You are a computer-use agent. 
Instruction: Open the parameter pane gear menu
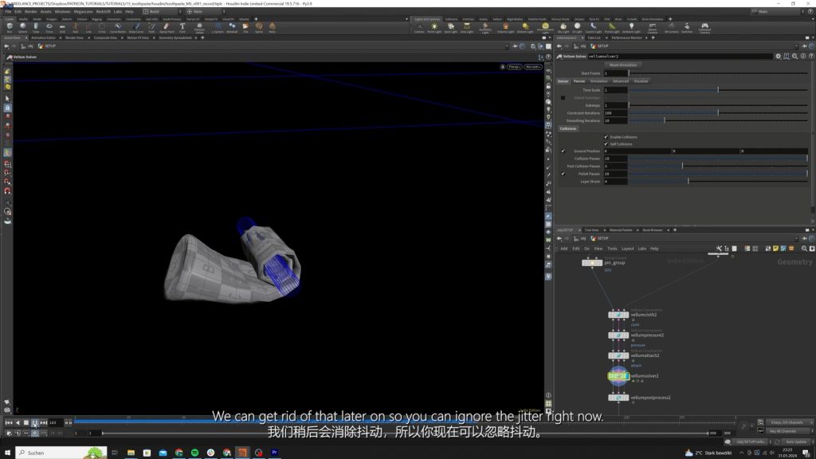778,57
